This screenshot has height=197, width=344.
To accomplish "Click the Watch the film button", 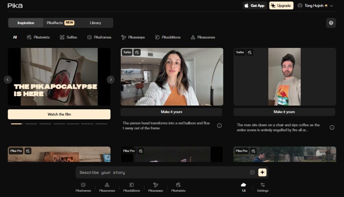I will pos(59,114).
